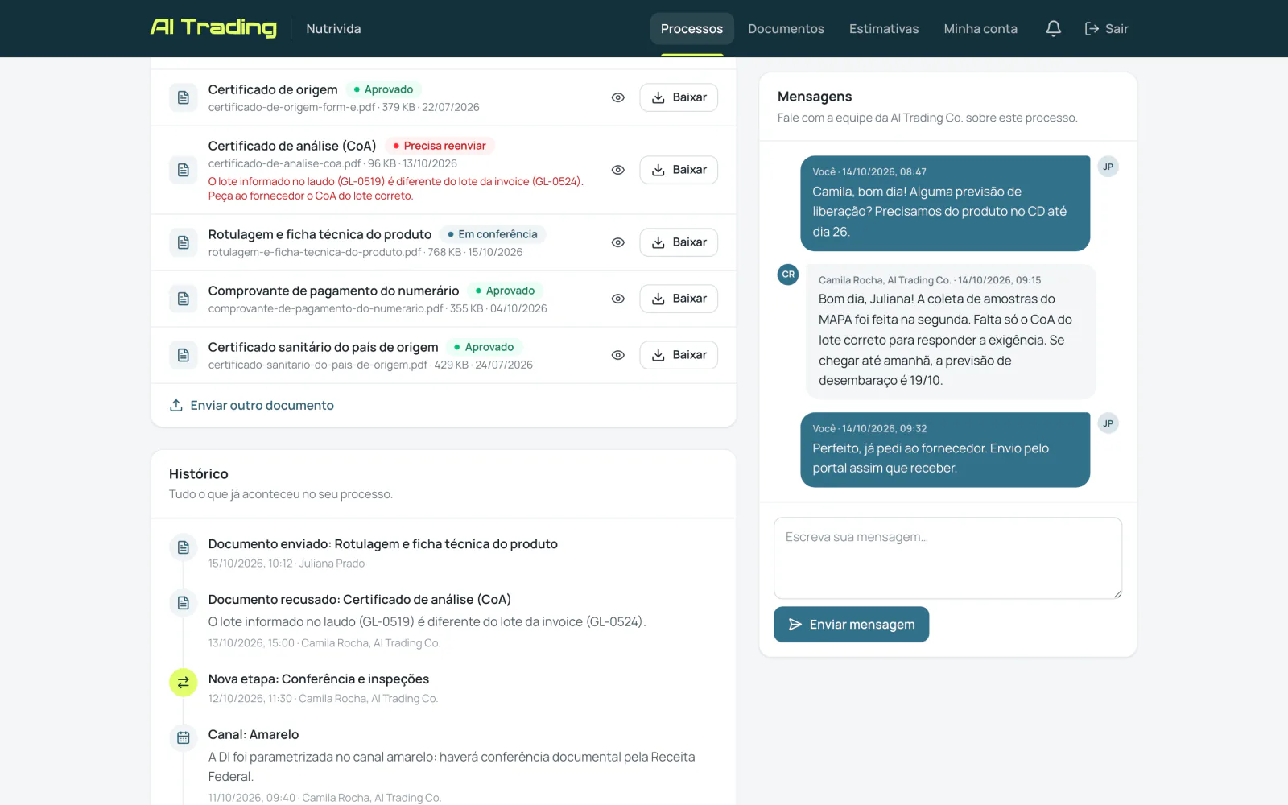The height and width of the screenshot is (805, 1288).
Task: Click 'Documento enviado: Rotulagem e ficha técnica' history title
Action: (383, 544)
